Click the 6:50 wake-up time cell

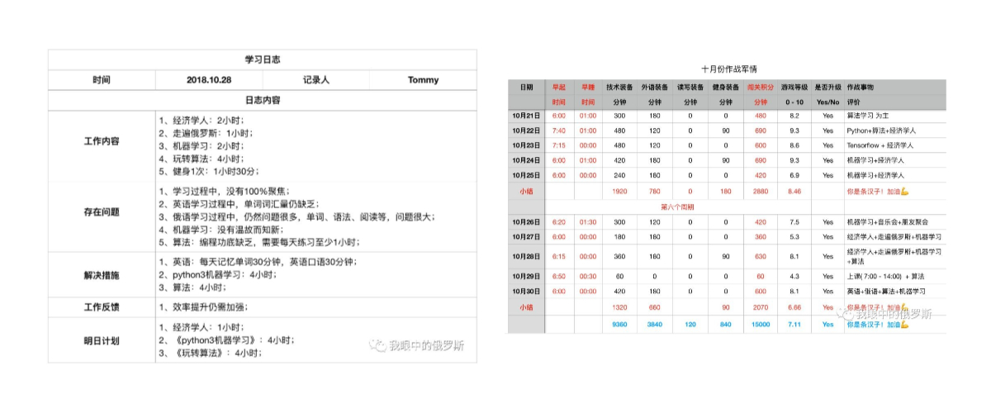(559, 276)
